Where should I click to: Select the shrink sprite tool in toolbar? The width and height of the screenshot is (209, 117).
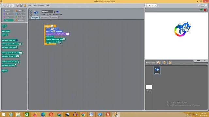tap(155, 6)
